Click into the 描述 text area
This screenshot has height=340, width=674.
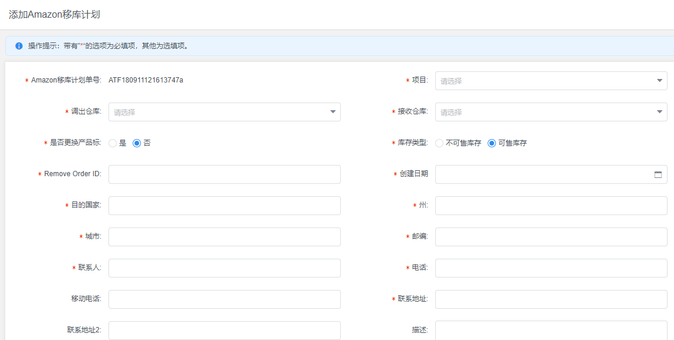pyautogui.click(x=551, y=331)
